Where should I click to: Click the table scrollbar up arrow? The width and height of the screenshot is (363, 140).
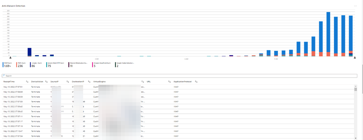(x=356, y=86)
